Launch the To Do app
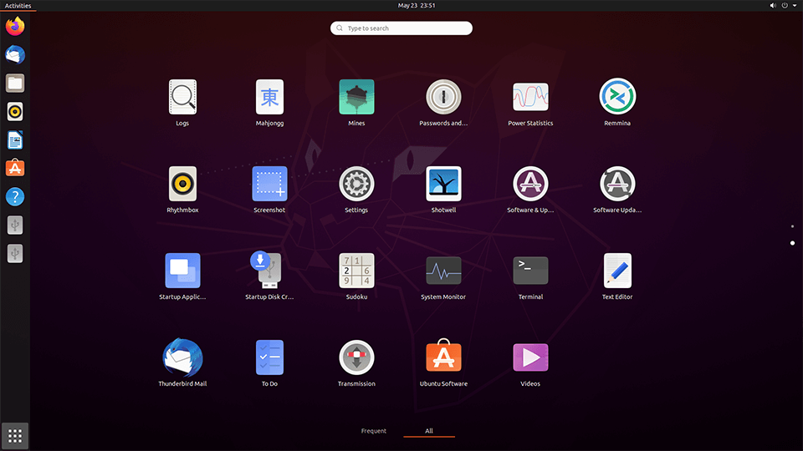The image size is (803, 451). tap(269, 357)
